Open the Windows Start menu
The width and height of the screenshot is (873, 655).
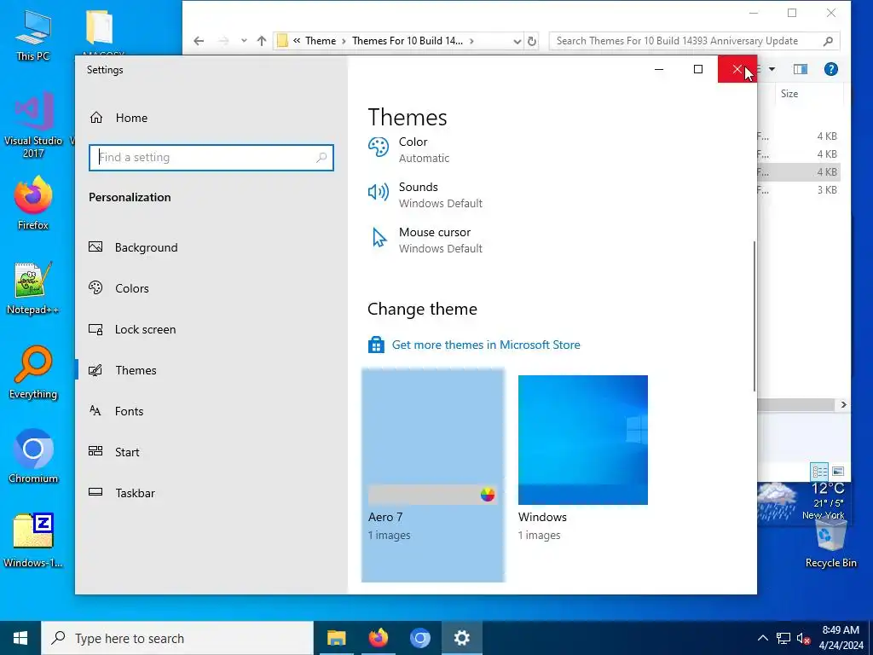pos(20,638)
